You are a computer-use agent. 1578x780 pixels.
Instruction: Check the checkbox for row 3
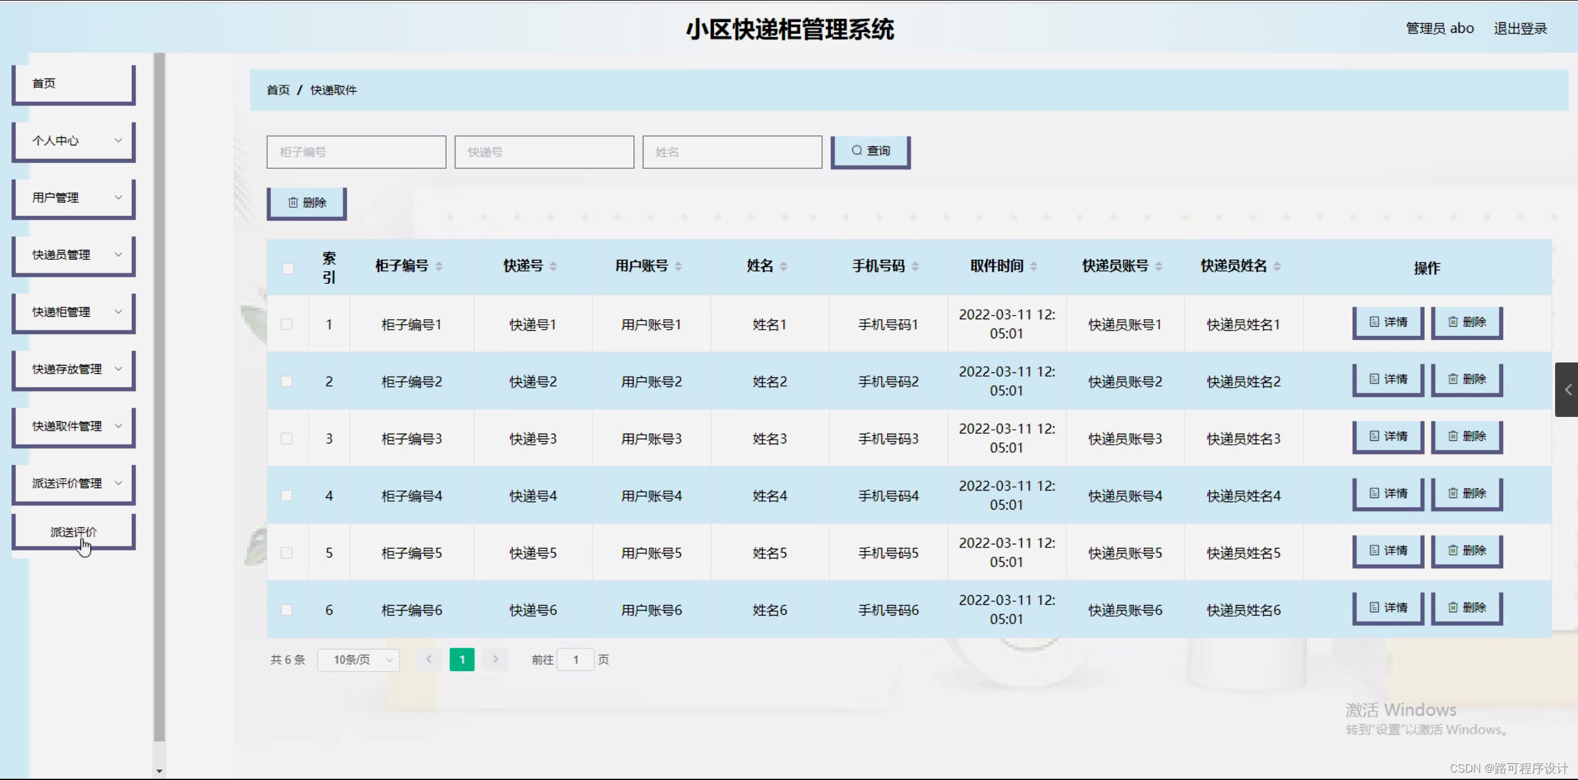287,438
